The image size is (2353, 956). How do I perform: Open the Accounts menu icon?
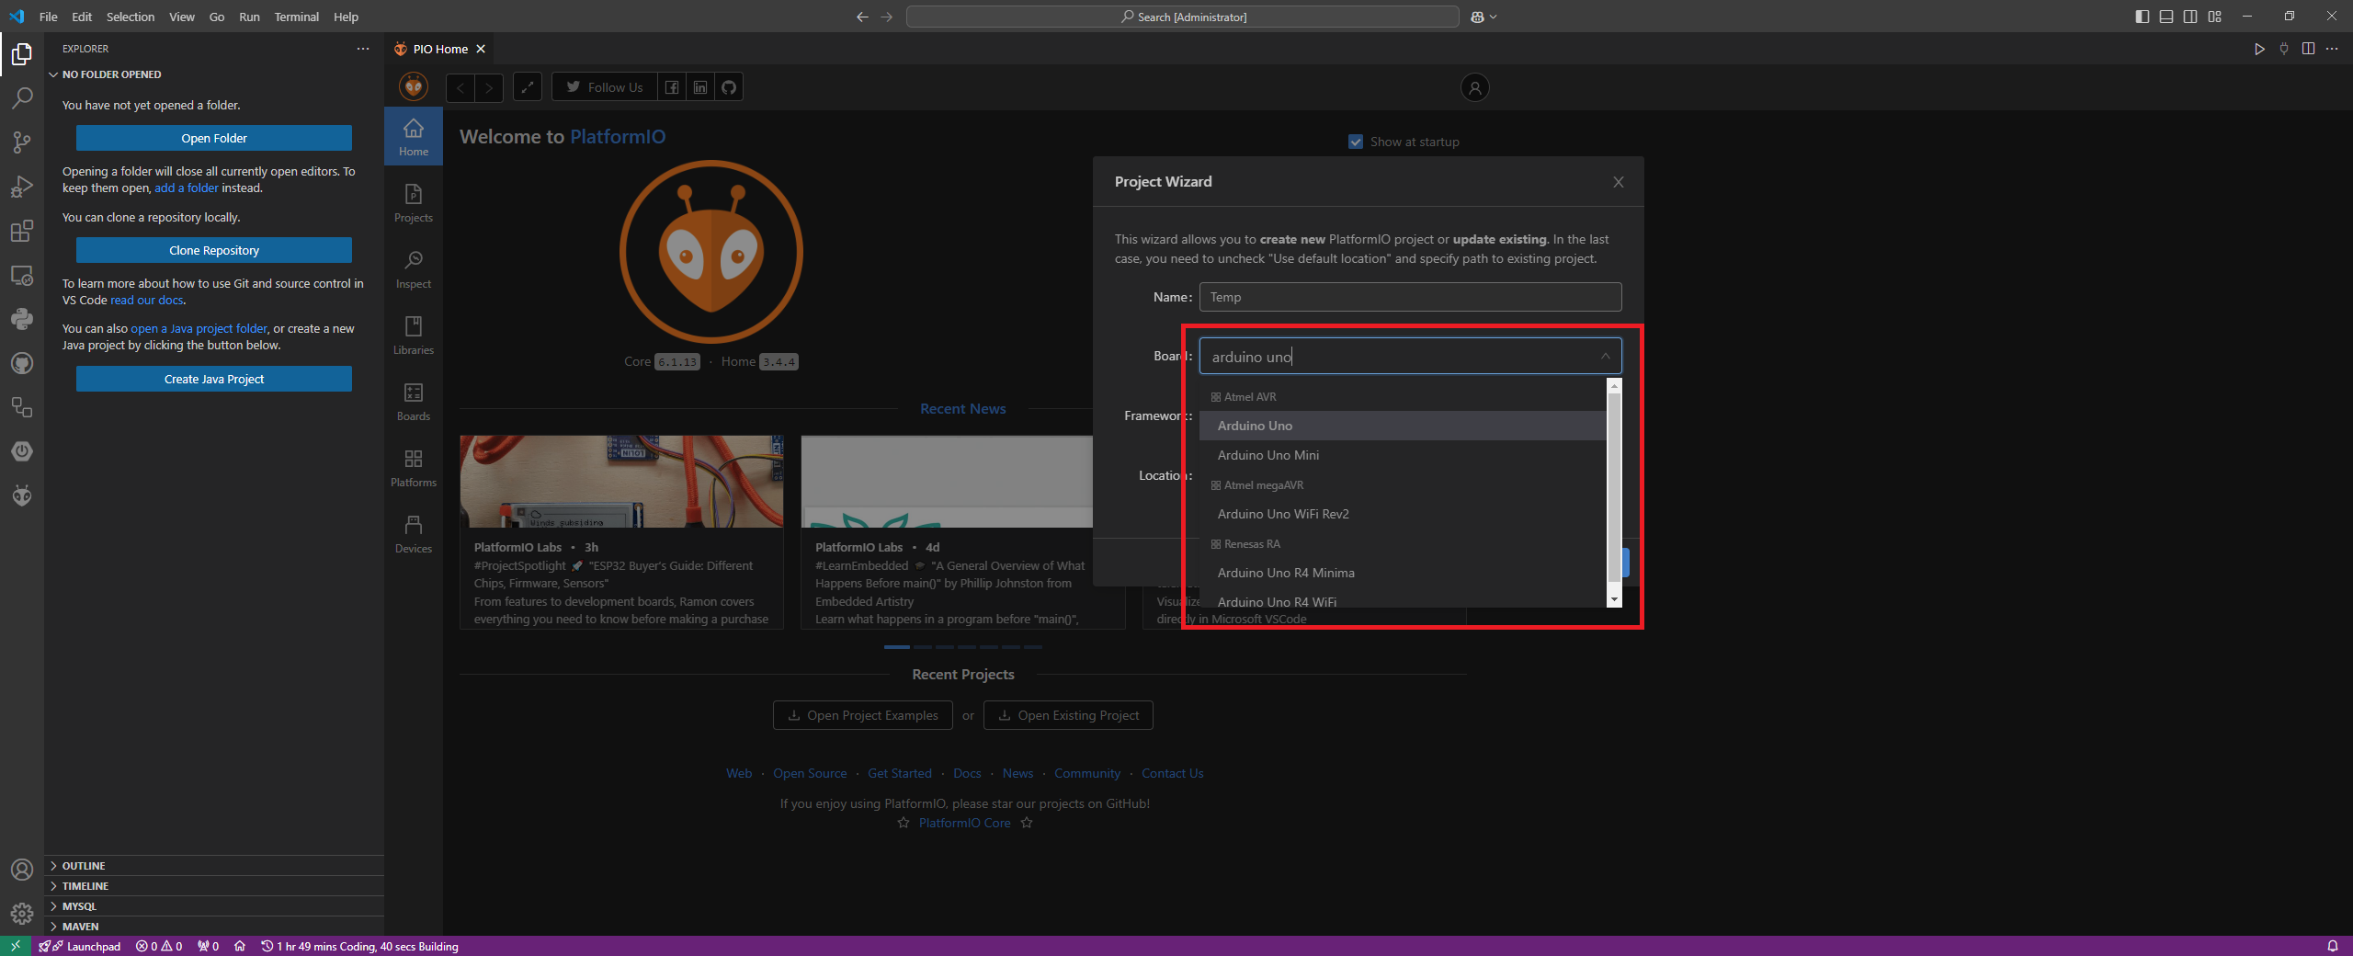22,870
